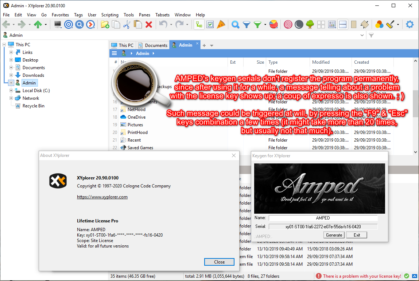Click the breadcrumb hamburger menu icon
This screenshot has width=419, height=281.
click(115, 53)
